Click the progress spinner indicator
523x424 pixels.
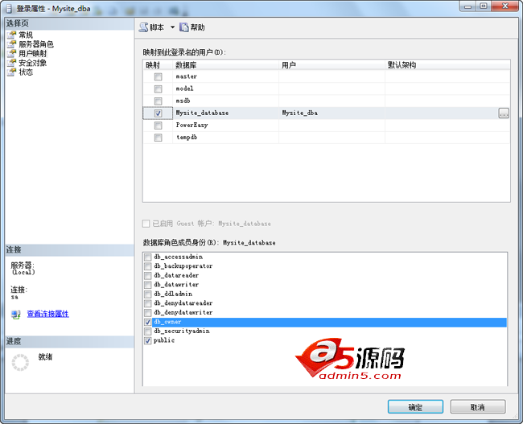coord(20,362)
